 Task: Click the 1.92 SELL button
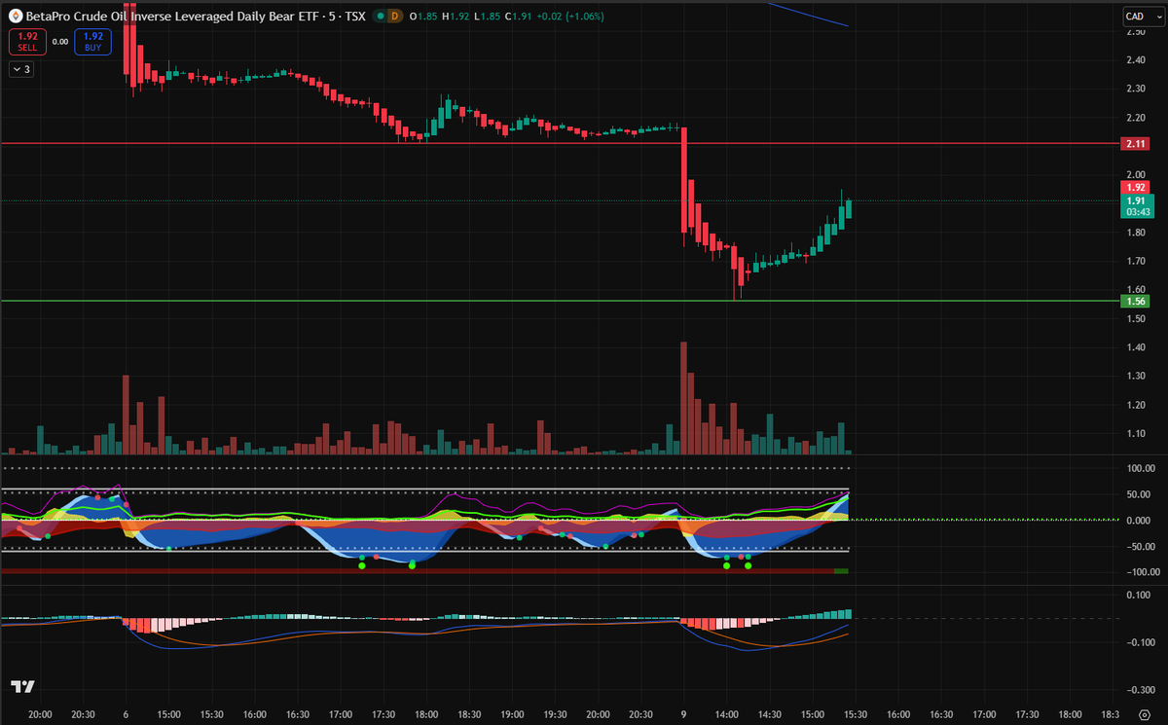[27, 42]
